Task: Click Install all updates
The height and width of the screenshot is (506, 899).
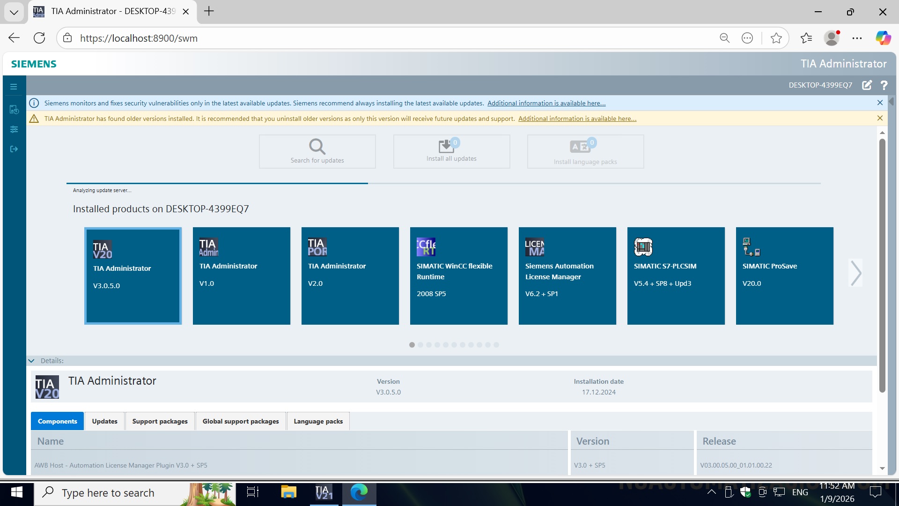Action: point(451,151)
